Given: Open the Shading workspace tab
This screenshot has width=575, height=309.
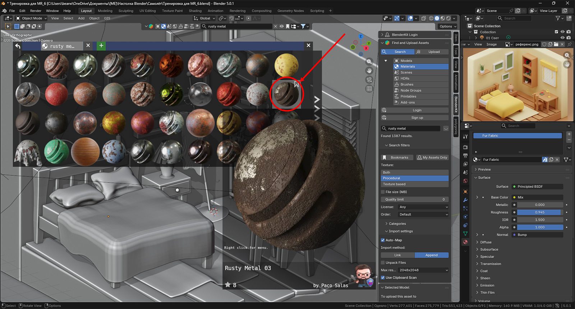Looking at the screenshot, I should coord(195,11).
